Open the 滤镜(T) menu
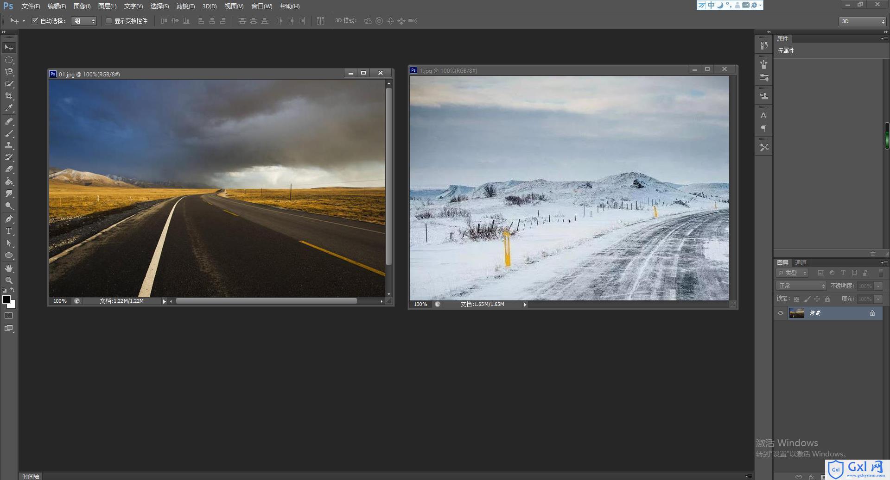890x480 pixels. pos(185,6)
